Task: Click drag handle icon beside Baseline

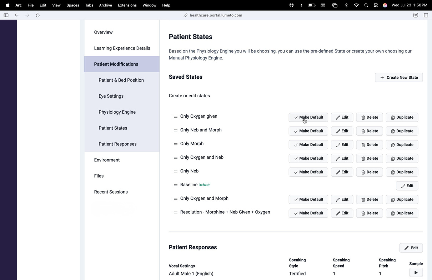Action: point(176,185)
